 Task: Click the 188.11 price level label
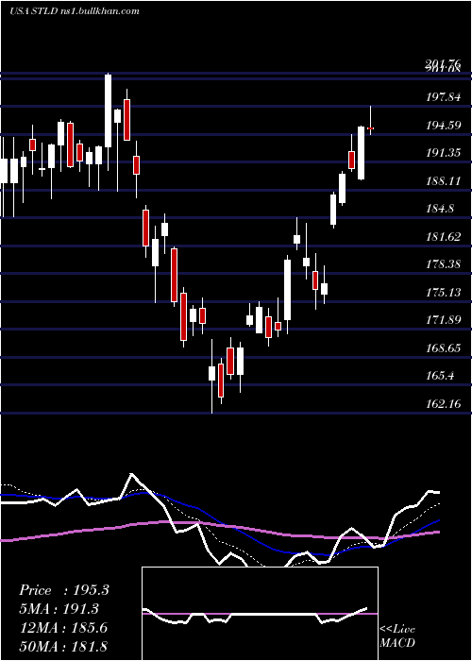pyautogui.click(x=443, y=181)
